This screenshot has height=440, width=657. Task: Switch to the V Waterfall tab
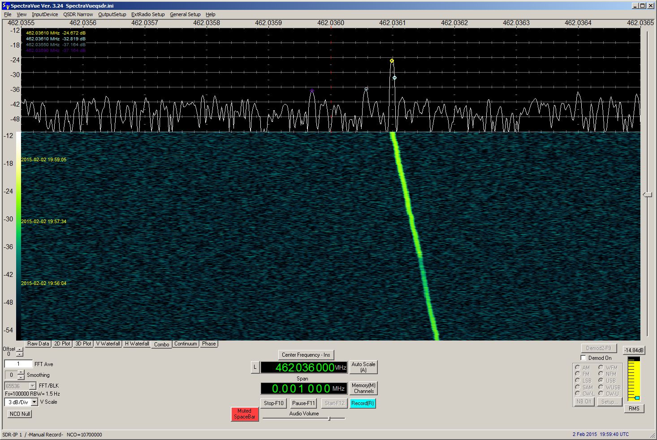click(108, 344)
